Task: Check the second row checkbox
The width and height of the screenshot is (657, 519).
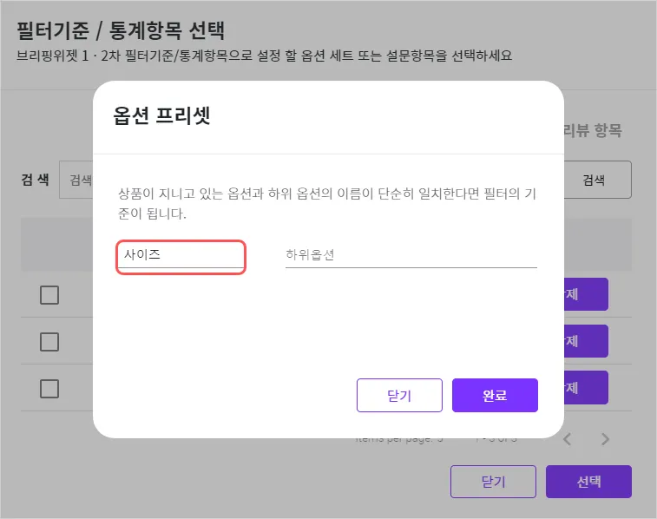Action: click(x=49, y=341)
